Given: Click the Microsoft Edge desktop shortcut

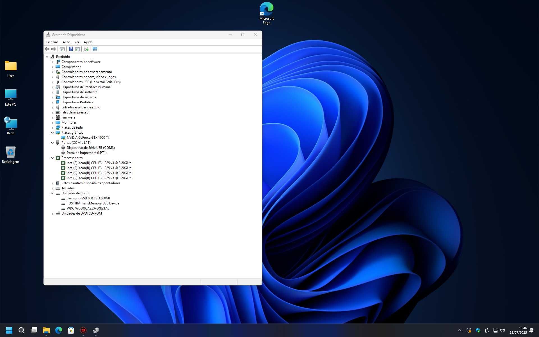Looking at the screenshot, I should [266, 13].
